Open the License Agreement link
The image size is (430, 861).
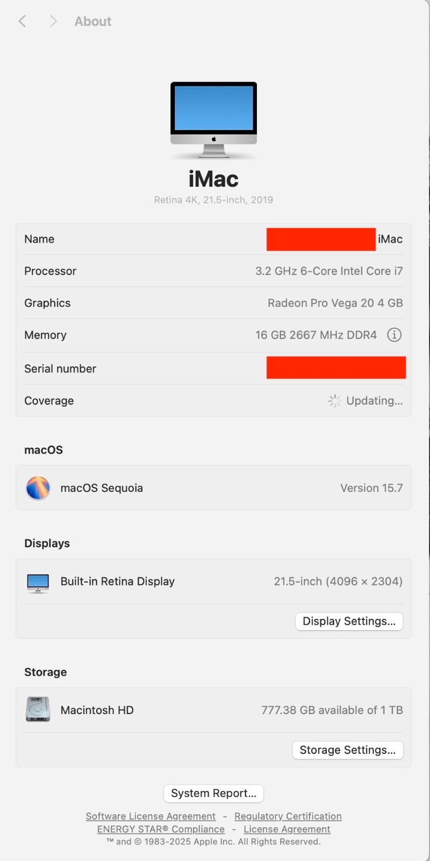286,829
